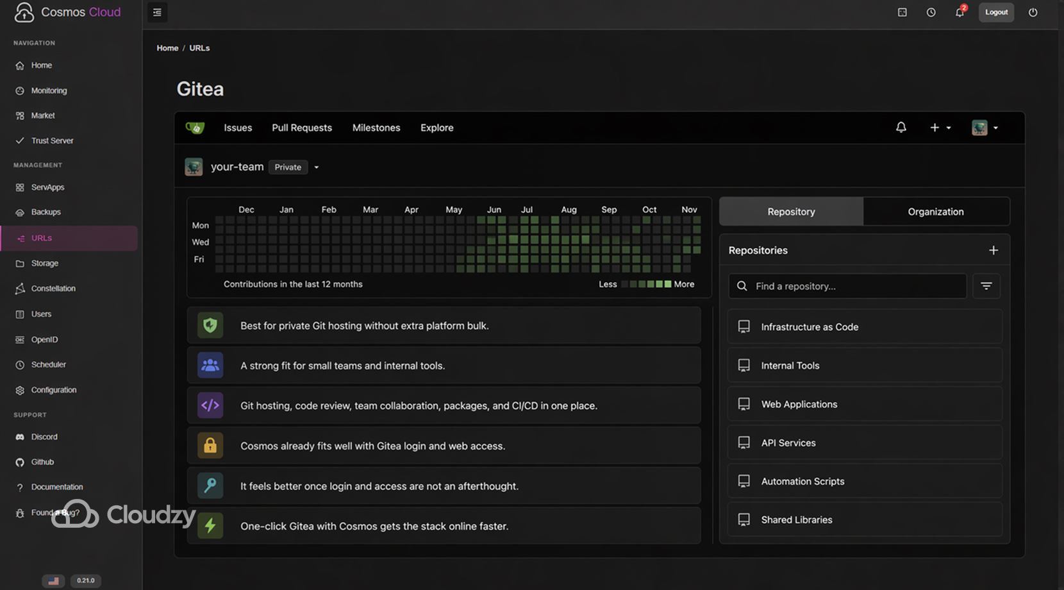1064x590 pixels.
Task: Click the filter icon beside repository search
Action: (x=986, y=285)
